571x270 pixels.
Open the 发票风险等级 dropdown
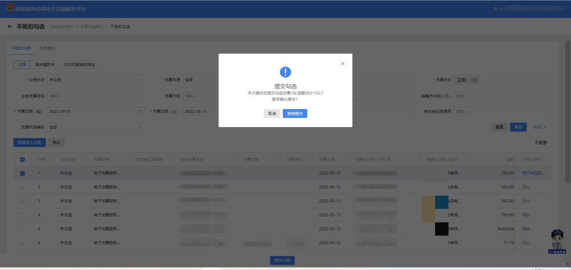pyautogui.click(x=95, y=127)
